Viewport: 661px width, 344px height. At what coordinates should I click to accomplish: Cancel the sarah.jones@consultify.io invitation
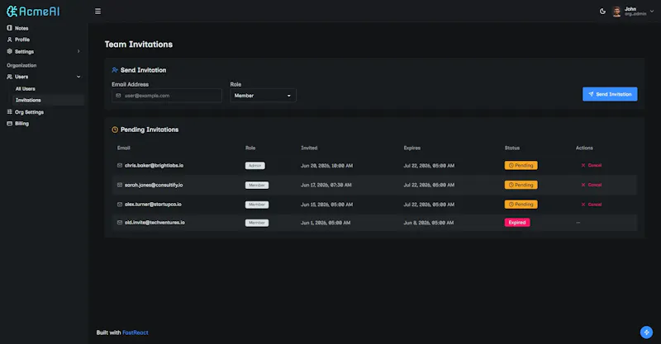click(x=591, y=185)
